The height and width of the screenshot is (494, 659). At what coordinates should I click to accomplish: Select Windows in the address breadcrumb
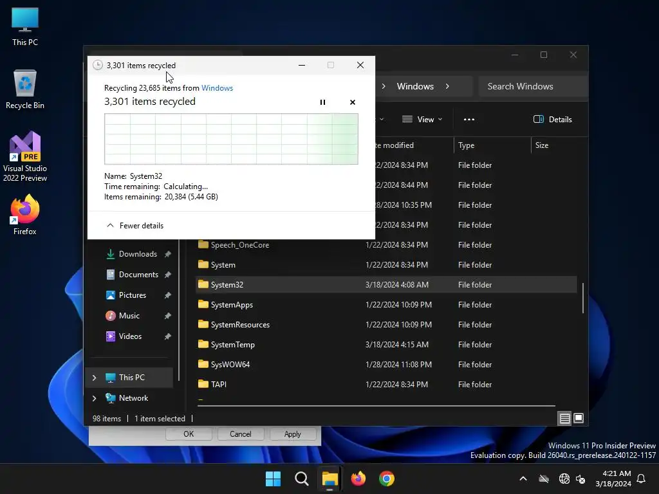pyautogui.click(x=415, y=86)
